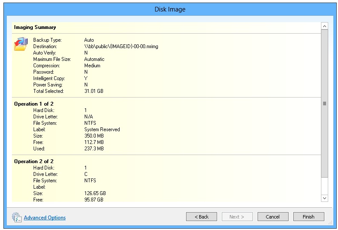The height and width of the screenshot is (230, 338).
Task: Click the disabled Next > button
Action: [237, 217]
